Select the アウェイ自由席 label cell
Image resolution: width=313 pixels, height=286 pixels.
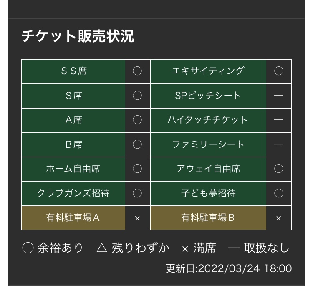point(208,169)
